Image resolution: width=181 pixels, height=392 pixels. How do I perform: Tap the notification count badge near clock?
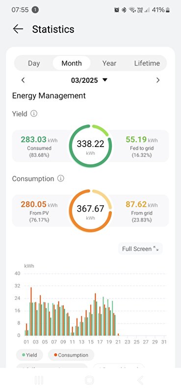coord(35,10)
